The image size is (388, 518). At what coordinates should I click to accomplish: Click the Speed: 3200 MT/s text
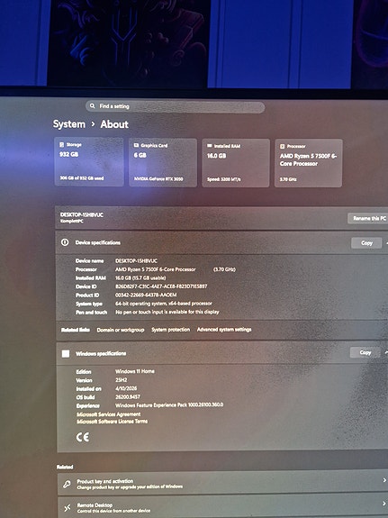pos(224,179)
